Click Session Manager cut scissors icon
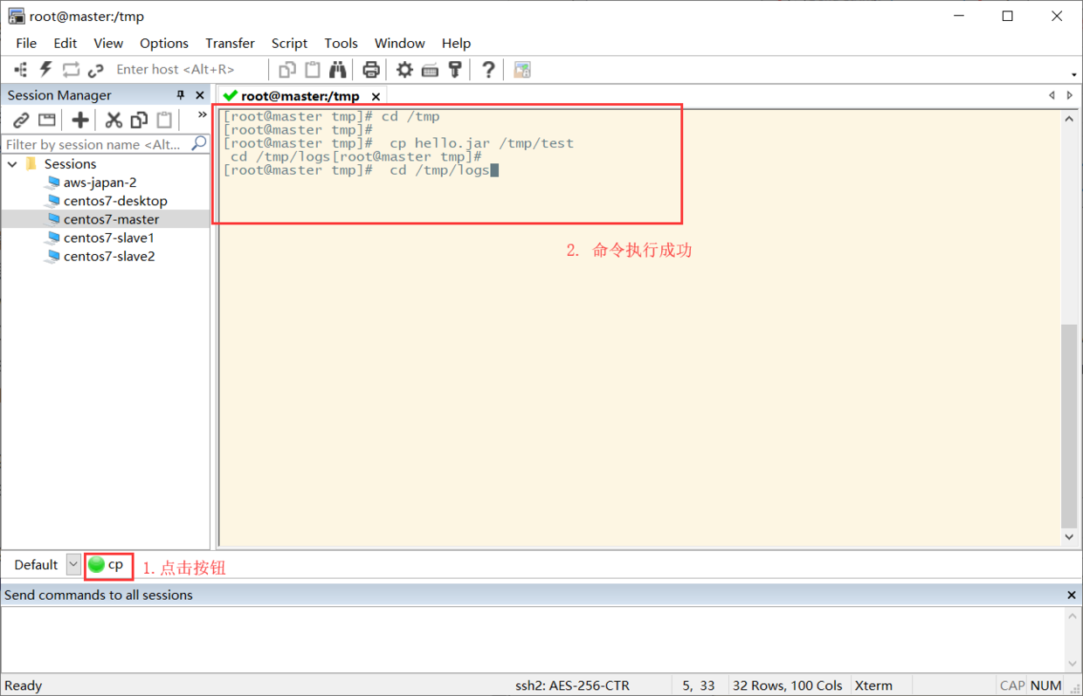 (x=114, y=120)
